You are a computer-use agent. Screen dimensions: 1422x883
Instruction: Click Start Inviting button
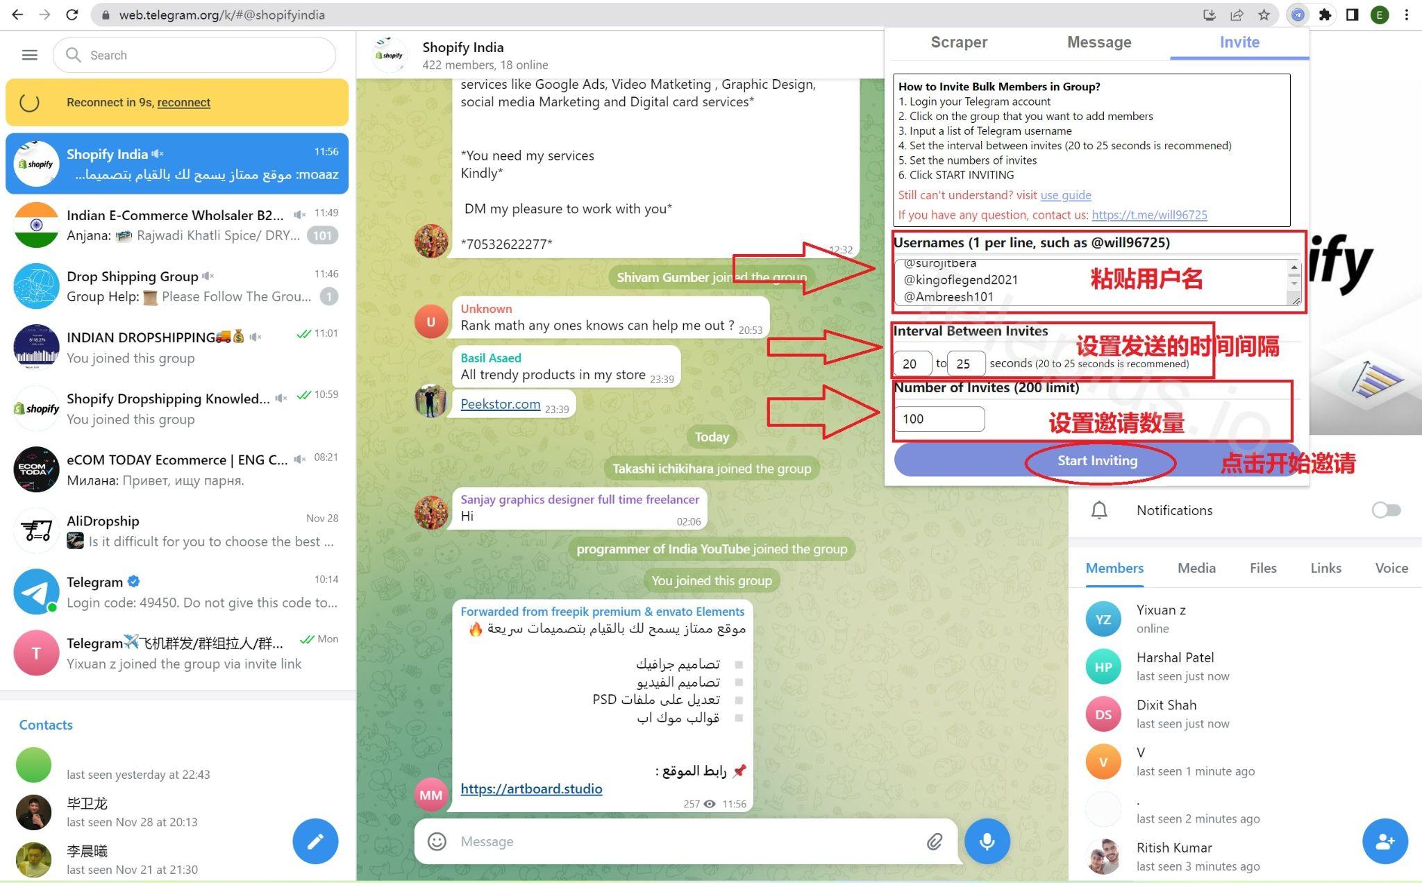1098,460
